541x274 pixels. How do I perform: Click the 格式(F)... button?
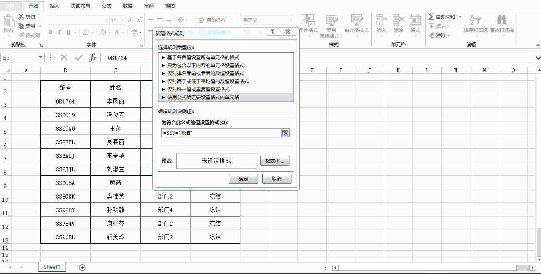coord(275,161)
